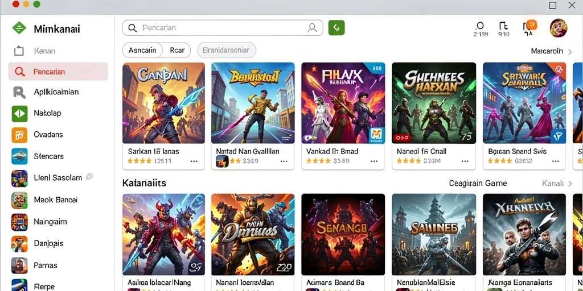Click the Nanani Ioenvallan title

pyautogui.click(x=245, y=283)
